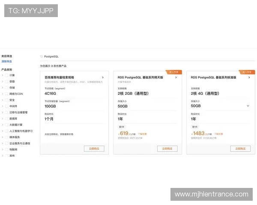Click the 百炼推荐向量检索规格 card title

tap(60, 77)
